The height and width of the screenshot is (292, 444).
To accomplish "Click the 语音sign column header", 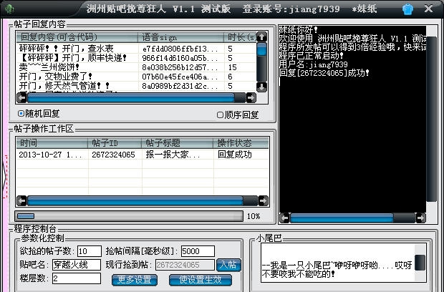I will click(x=181, y=37).
